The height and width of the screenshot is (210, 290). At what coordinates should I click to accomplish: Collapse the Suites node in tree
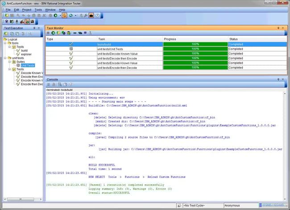pyautogui.click(x=9, y=61)
